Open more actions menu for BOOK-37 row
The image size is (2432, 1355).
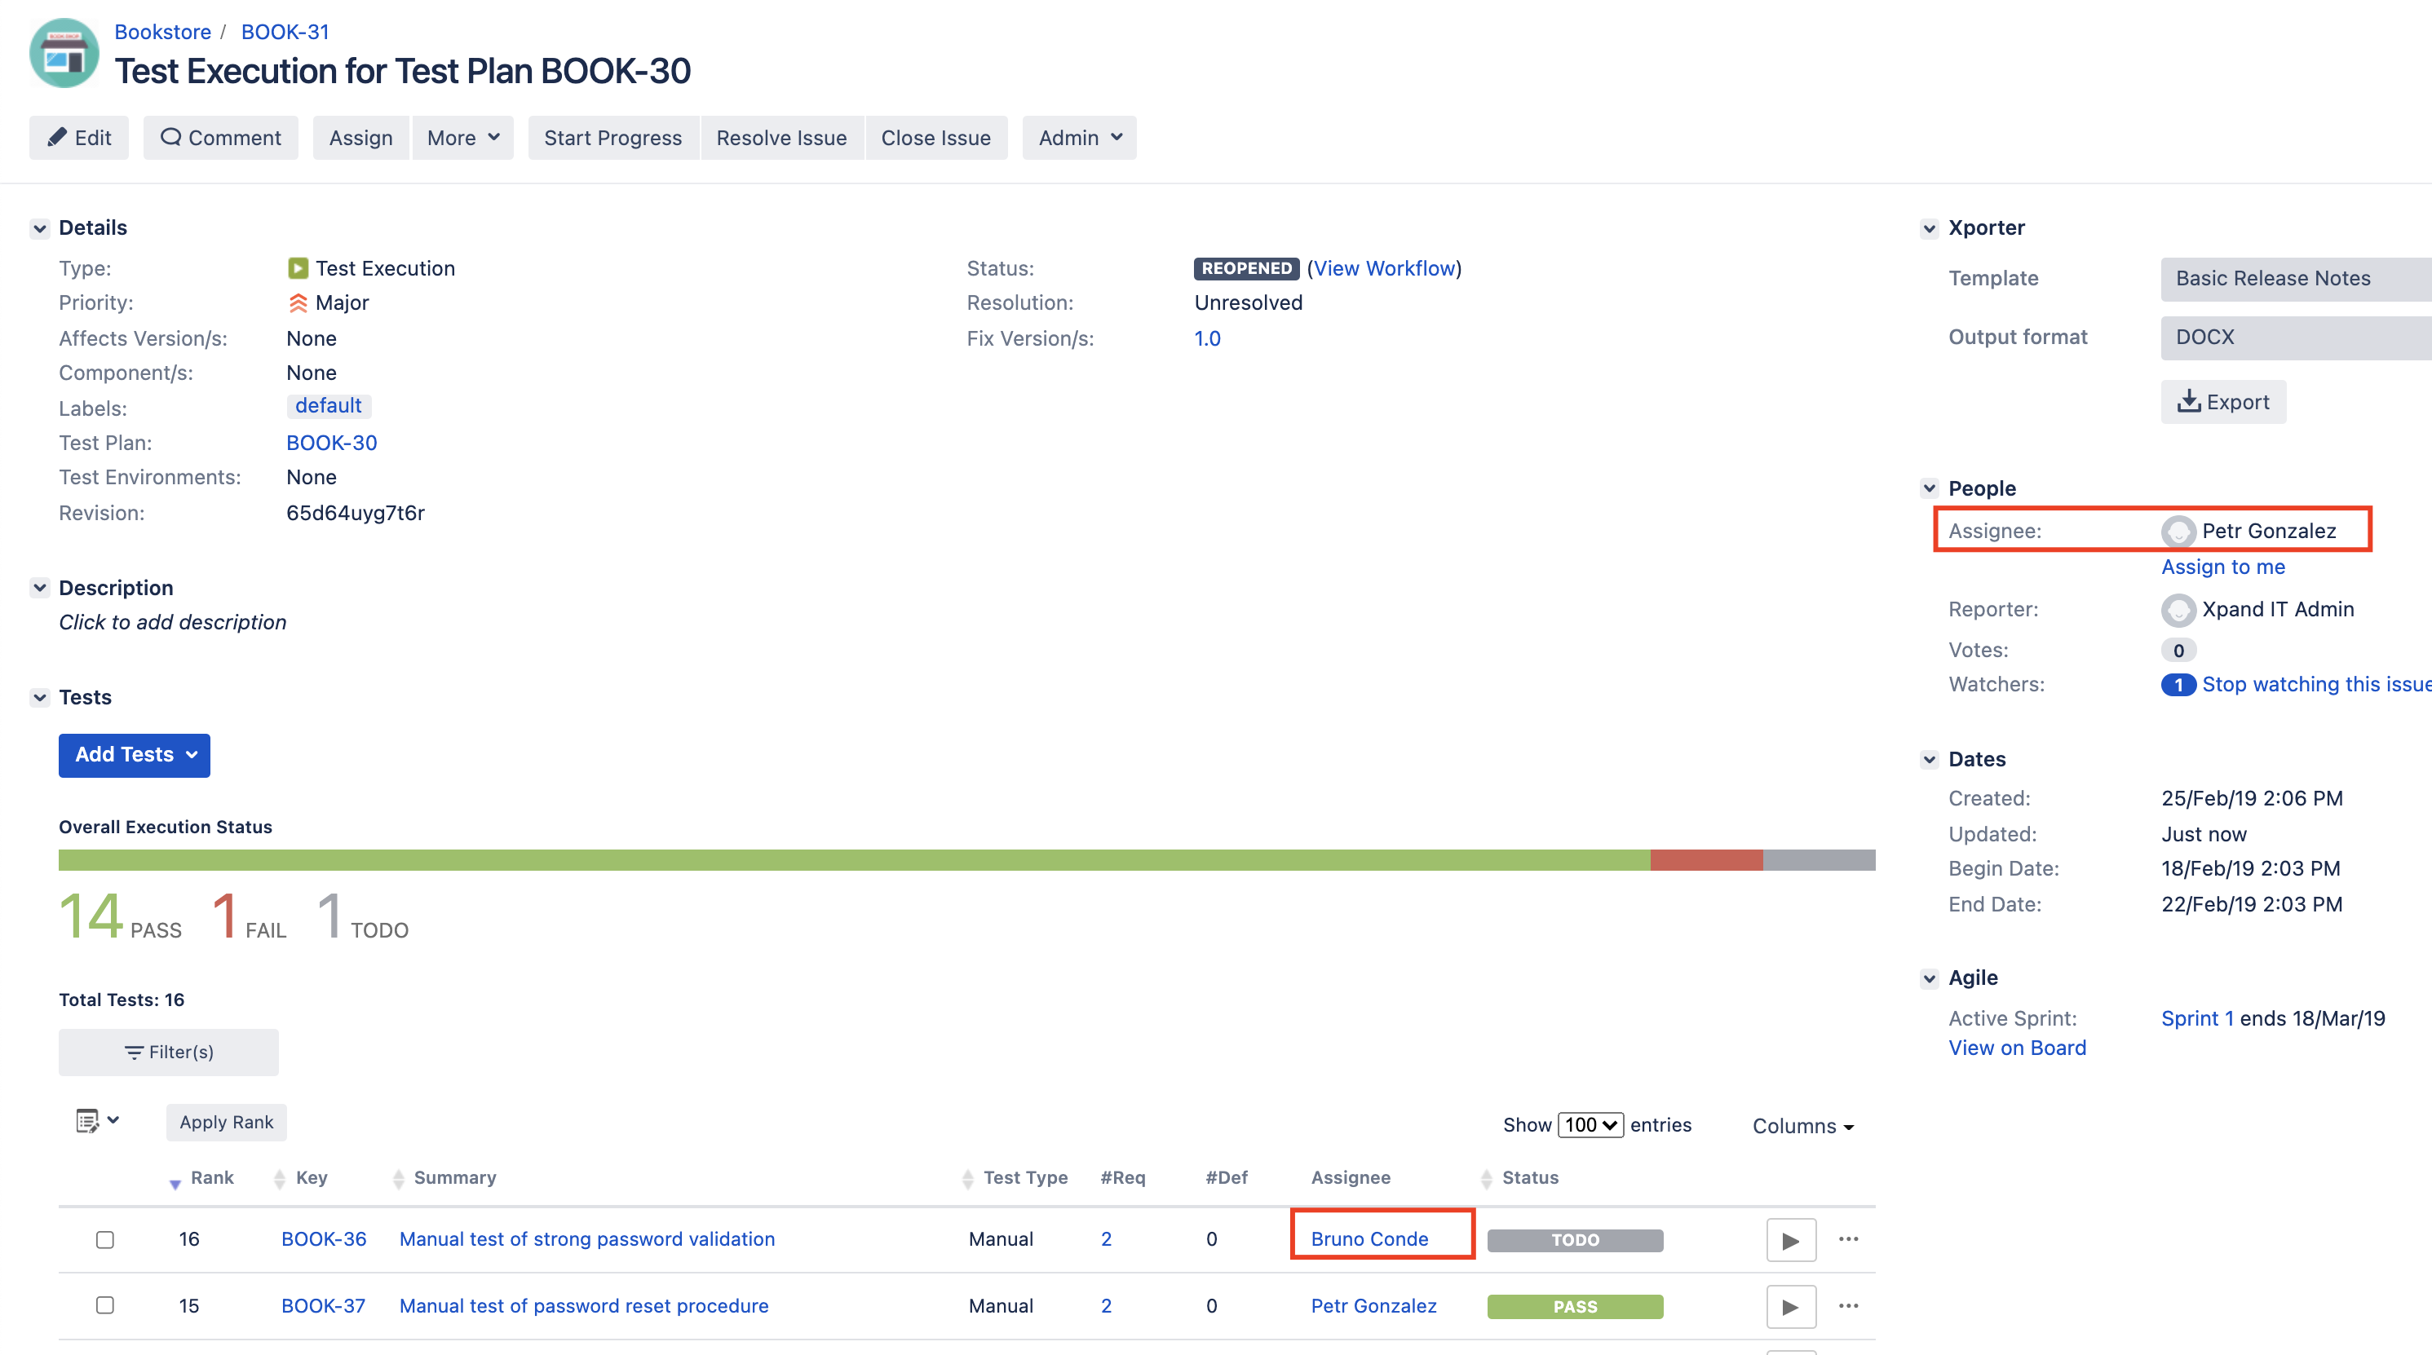click(1849, 1306)
